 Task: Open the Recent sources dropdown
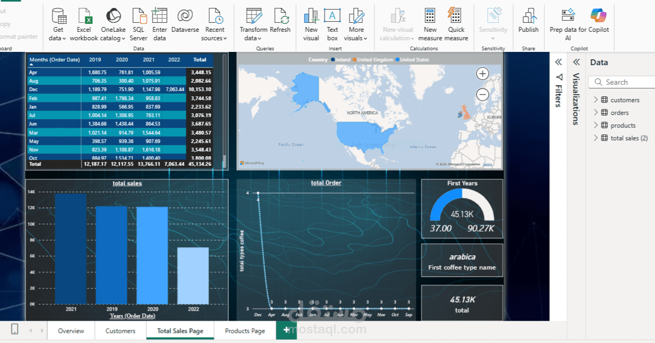point(214,38)
